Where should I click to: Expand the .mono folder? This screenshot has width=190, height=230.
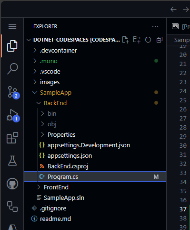(35, 61)
